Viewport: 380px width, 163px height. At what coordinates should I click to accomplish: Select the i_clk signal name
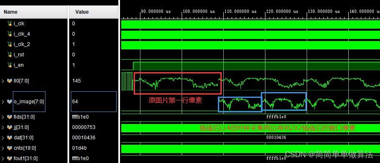click(19, 24)
